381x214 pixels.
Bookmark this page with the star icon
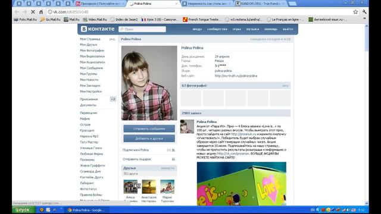click(x=355, y=12)
